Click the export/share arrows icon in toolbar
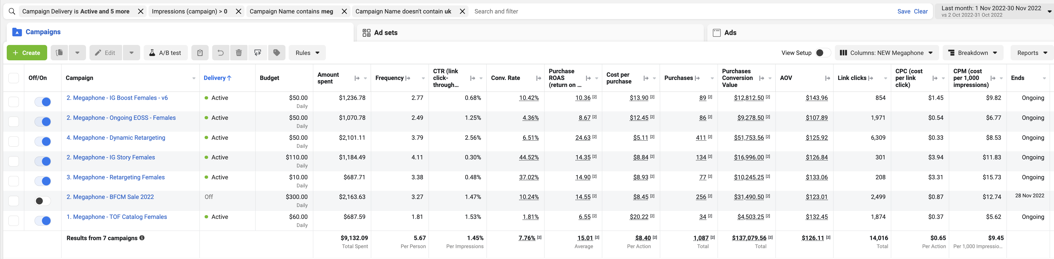The width and height of the screenshot is (1054, 259). click(258, 53)
